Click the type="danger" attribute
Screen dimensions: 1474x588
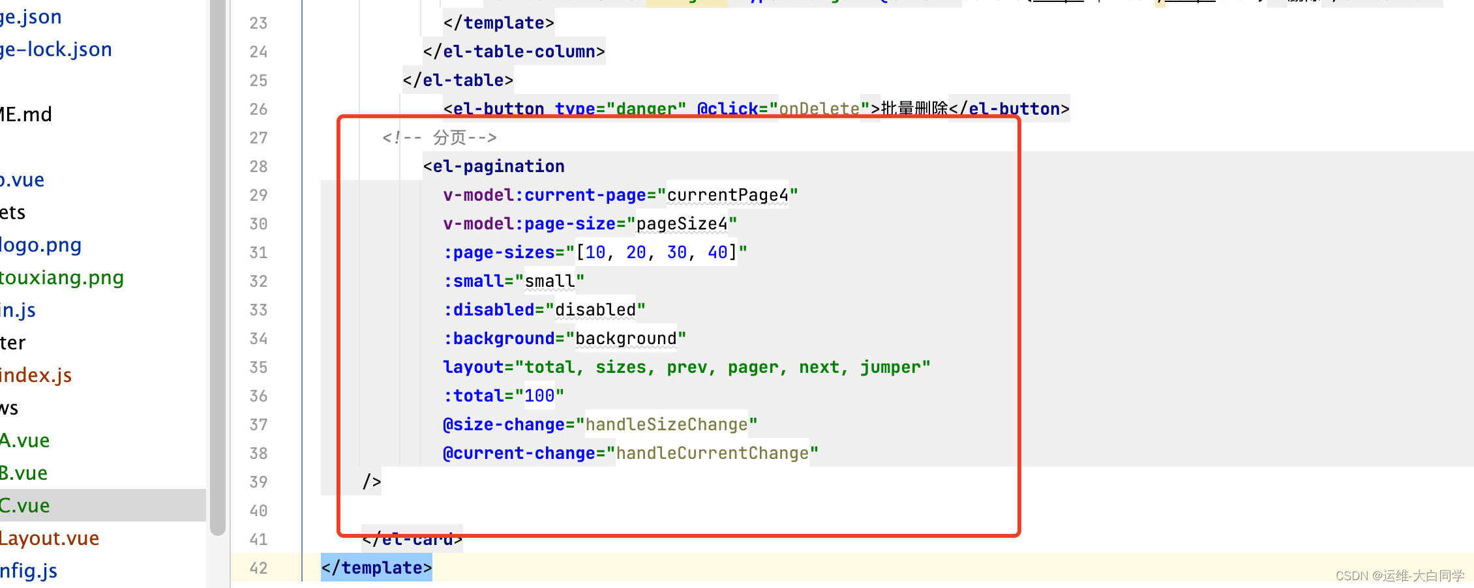coord(620,109)
